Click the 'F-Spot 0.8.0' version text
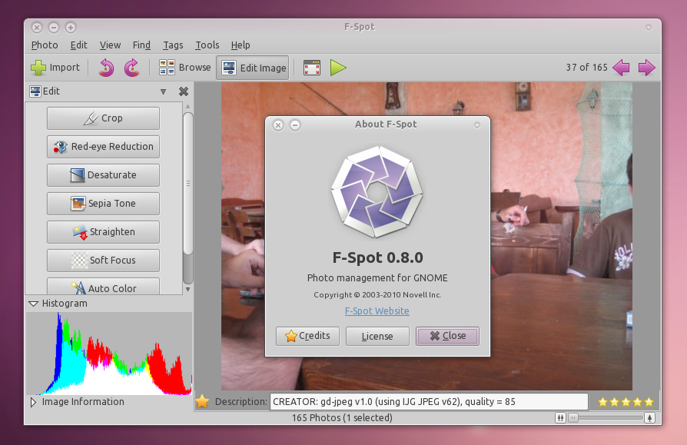The image size is (687, 445). (x=377, y=257)
